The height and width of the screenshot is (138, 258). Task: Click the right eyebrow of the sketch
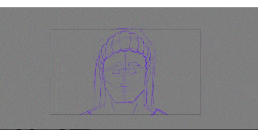pyautogui.click(x=134, y=64)
